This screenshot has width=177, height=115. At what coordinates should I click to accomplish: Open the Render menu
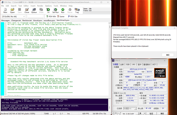(x=39, y=5)
